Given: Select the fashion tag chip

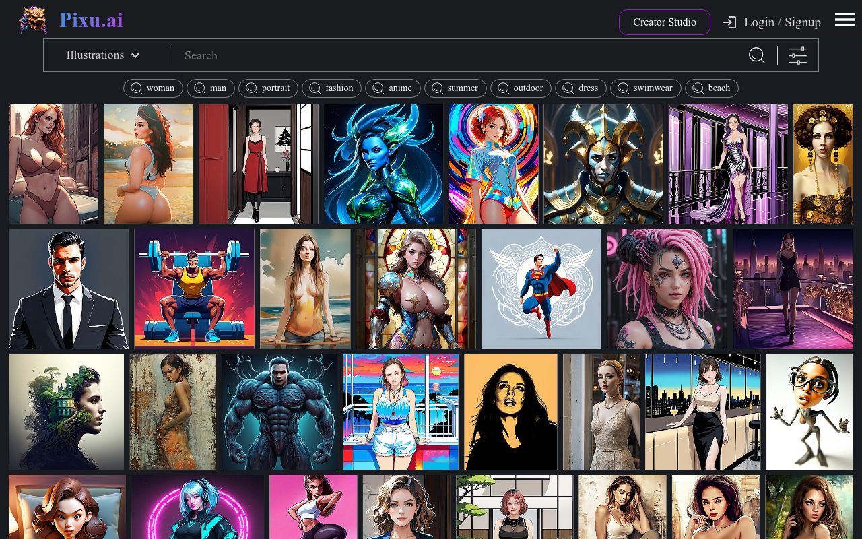Looking at the screenshot, I should [331, 88].
